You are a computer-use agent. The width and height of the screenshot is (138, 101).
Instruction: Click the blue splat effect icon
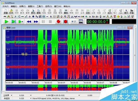33,17
